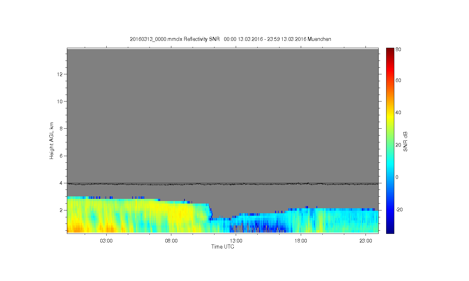Image resolution: width=469 pixels, height=281 pixels.
Task: Click the 'SNR dB' colorbar label
Action: [405, 141]
